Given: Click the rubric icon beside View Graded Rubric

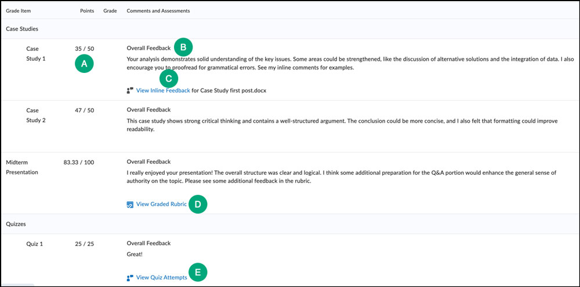Looking at the screenshot, I should [x=130, y=204].
